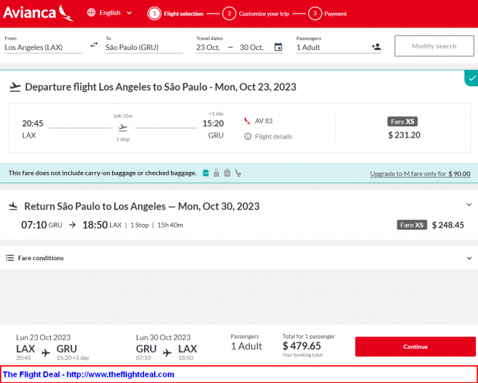The width and height of the screenshot is (478, 383).
Task: Click the theflightdeal.com link
Action: [x=120, y=374]
